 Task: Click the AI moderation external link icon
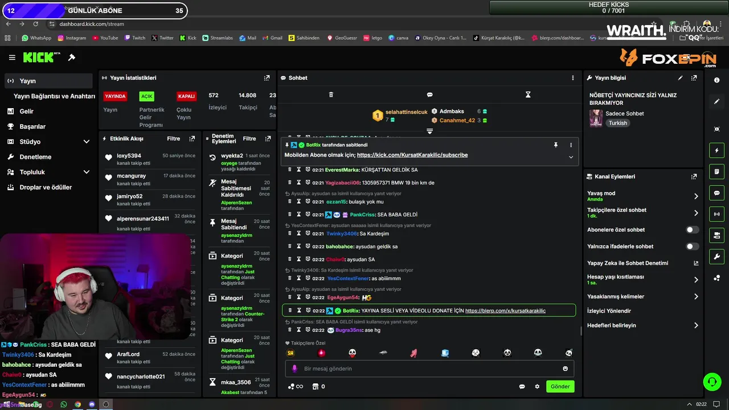696,263
